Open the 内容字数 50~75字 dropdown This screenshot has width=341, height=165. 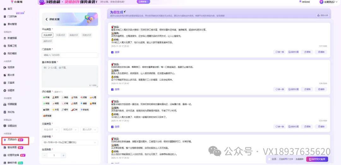[x=70, y=143]
